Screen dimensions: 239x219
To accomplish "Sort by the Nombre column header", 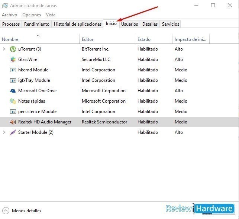I will click(x=40, y=39).
